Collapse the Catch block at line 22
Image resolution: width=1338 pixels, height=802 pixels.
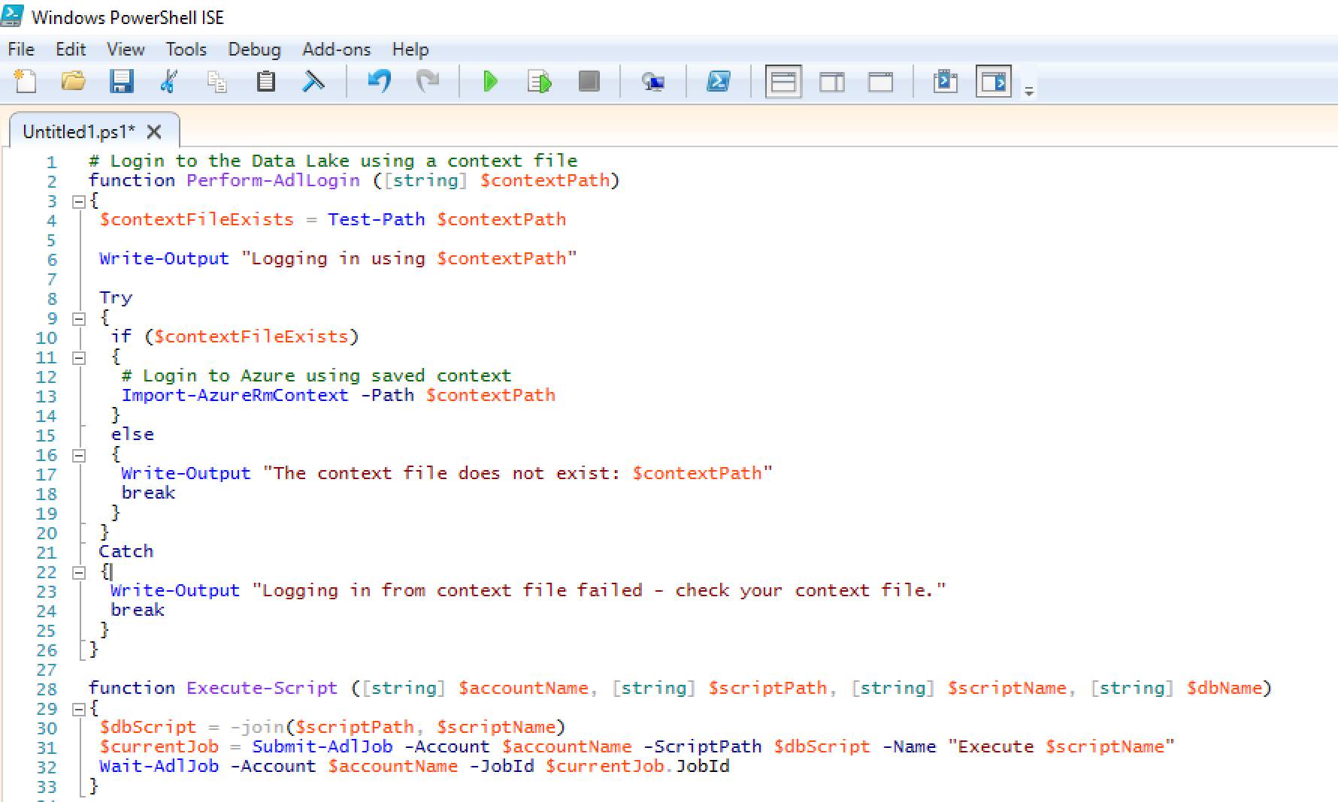tap(78, 572)
